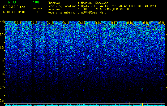167x106 pixels.
Task: Click the kHz axis unit label
Action: coord(2,21)
